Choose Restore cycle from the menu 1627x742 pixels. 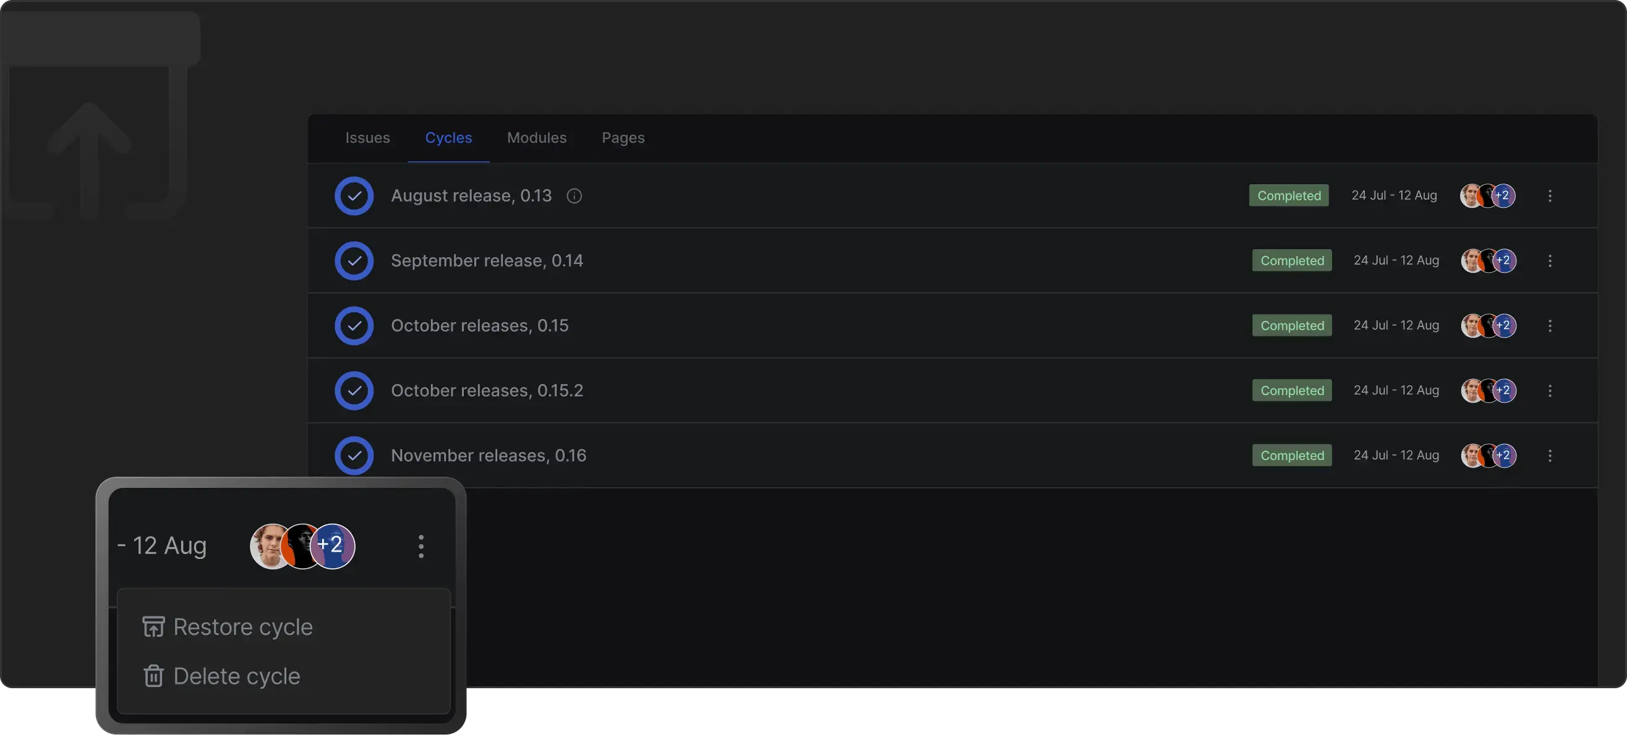point(242,627)
